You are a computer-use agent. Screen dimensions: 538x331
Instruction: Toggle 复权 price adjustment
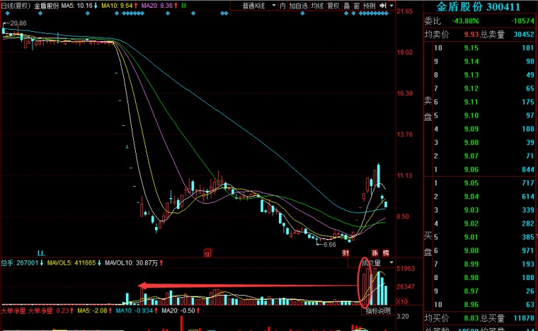[333, 6]
